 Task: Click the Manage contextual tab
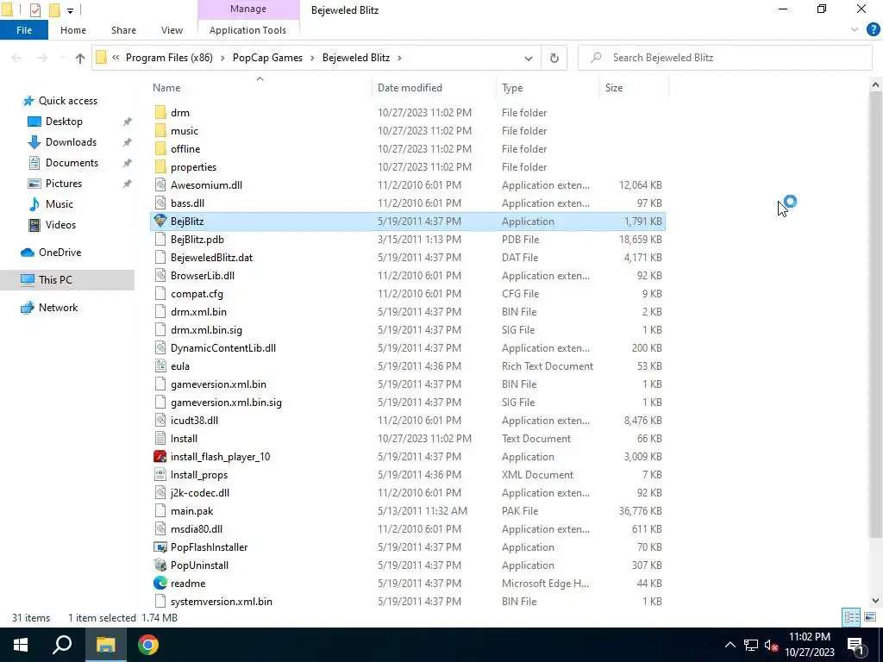[248, 9]
